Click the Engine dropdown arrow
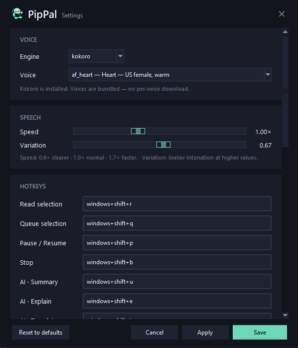The image size is (298, 348). [120, 56]
